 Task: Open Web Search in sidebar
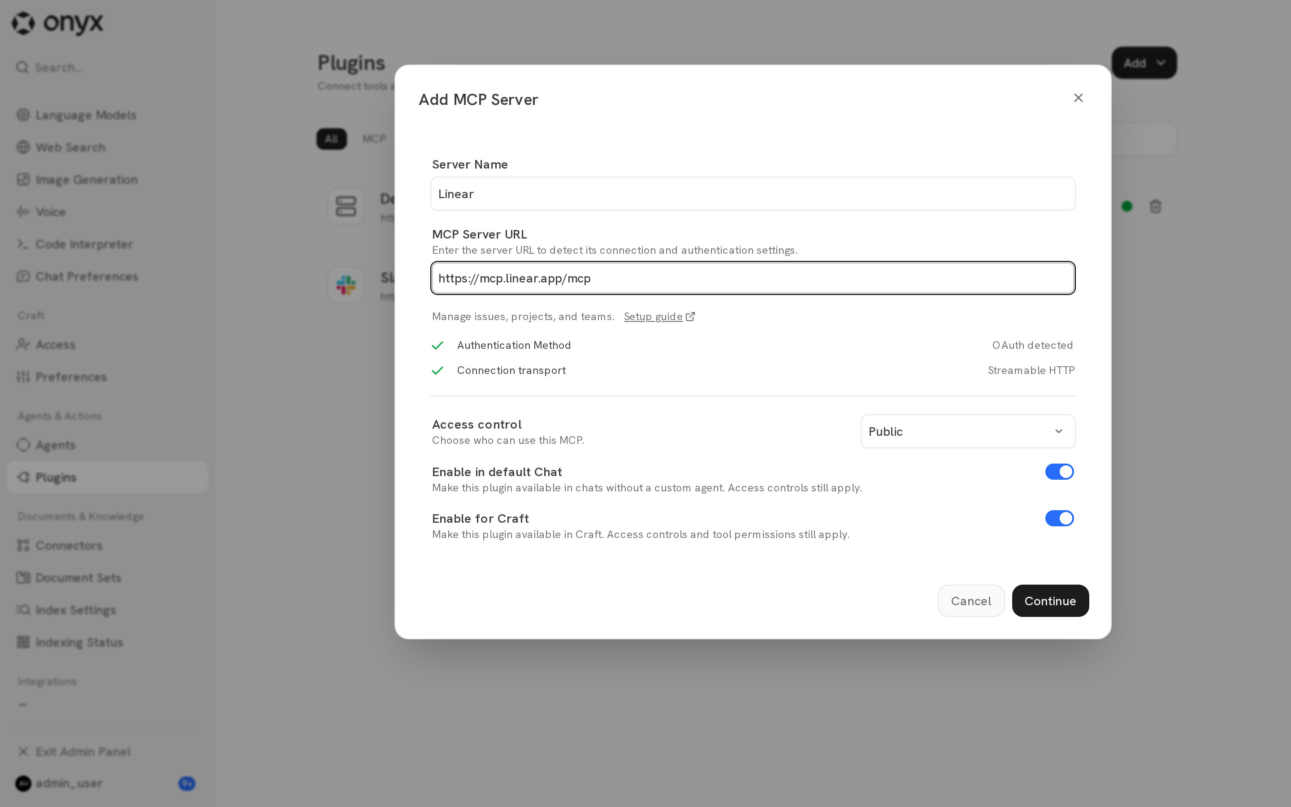click(x=107, y=148)
